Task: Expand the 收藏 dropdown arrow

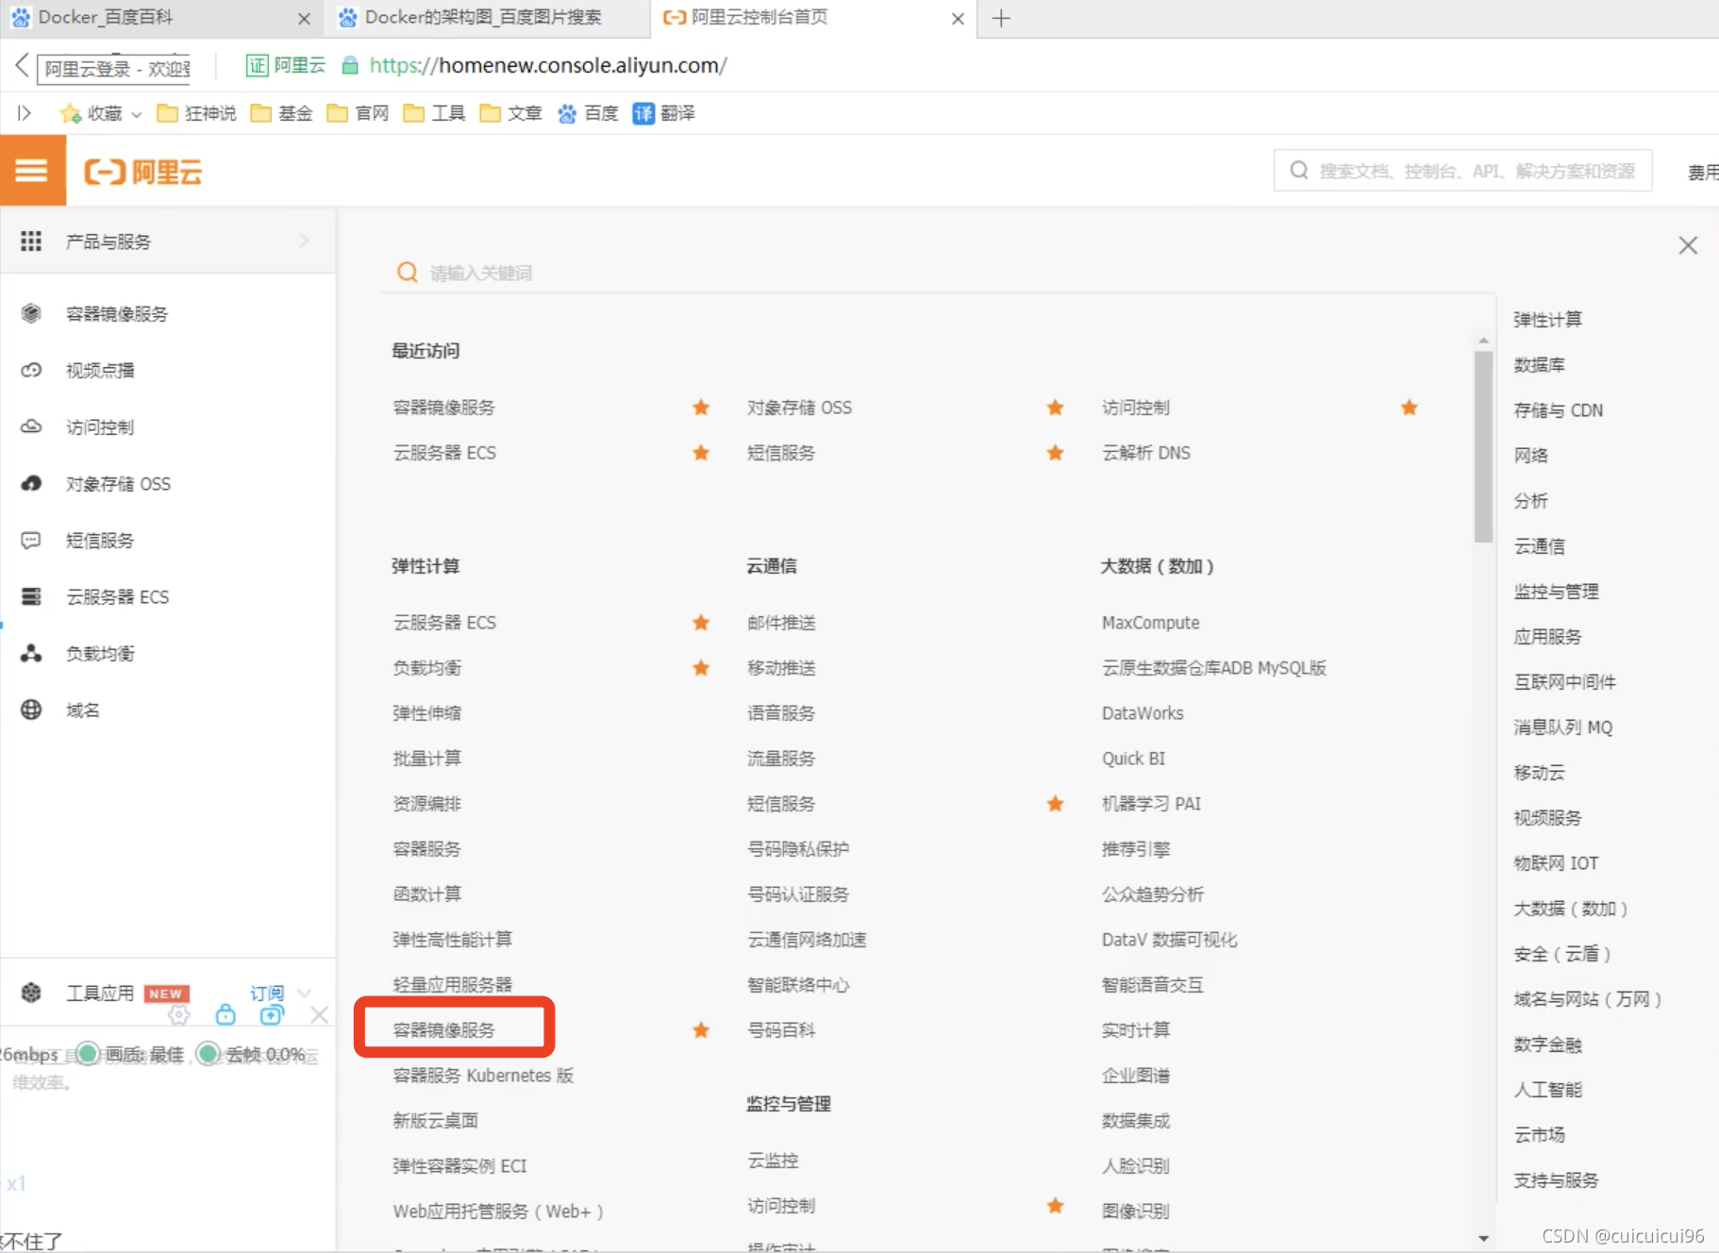Action: point(136,114)
